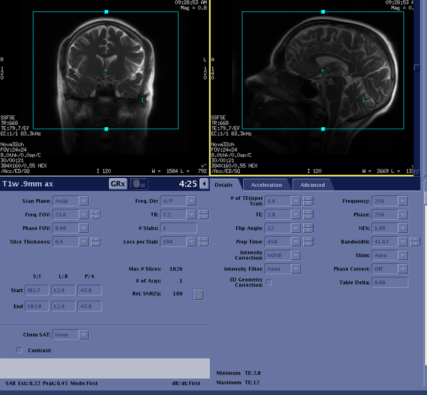
Task: Open the TE value dropdown
Action: click(296, 214)
